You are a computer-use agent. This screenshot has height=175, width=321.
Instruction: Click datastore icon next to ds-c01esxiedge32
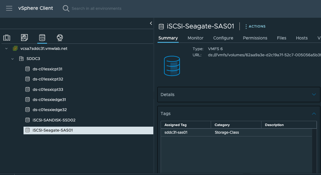[27, 110]
